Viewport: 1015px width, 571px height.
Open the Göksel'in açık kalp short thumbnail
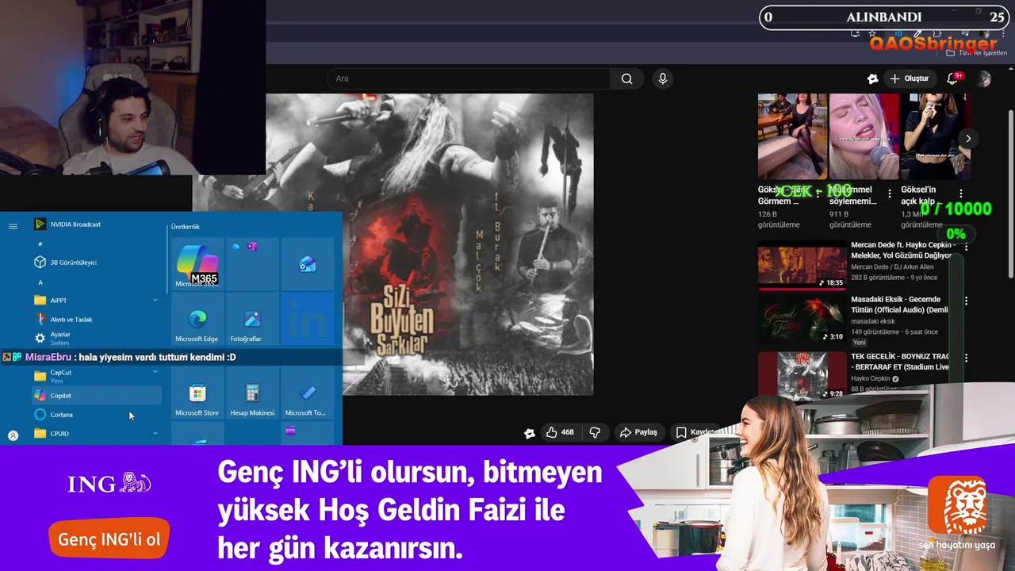pyautogui.click(x=936, y=136)
